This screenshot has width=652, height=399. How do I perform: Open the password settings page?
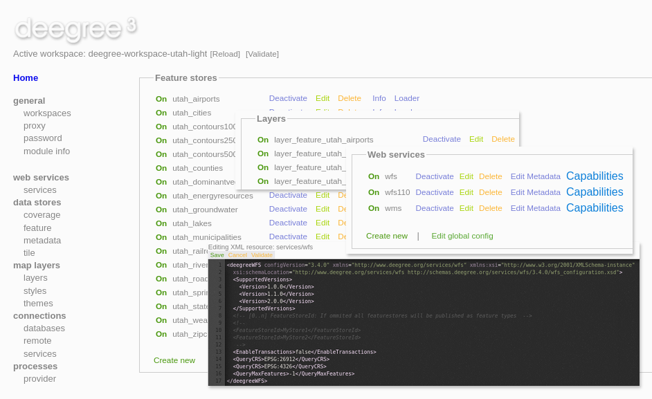tap(42, 138)
